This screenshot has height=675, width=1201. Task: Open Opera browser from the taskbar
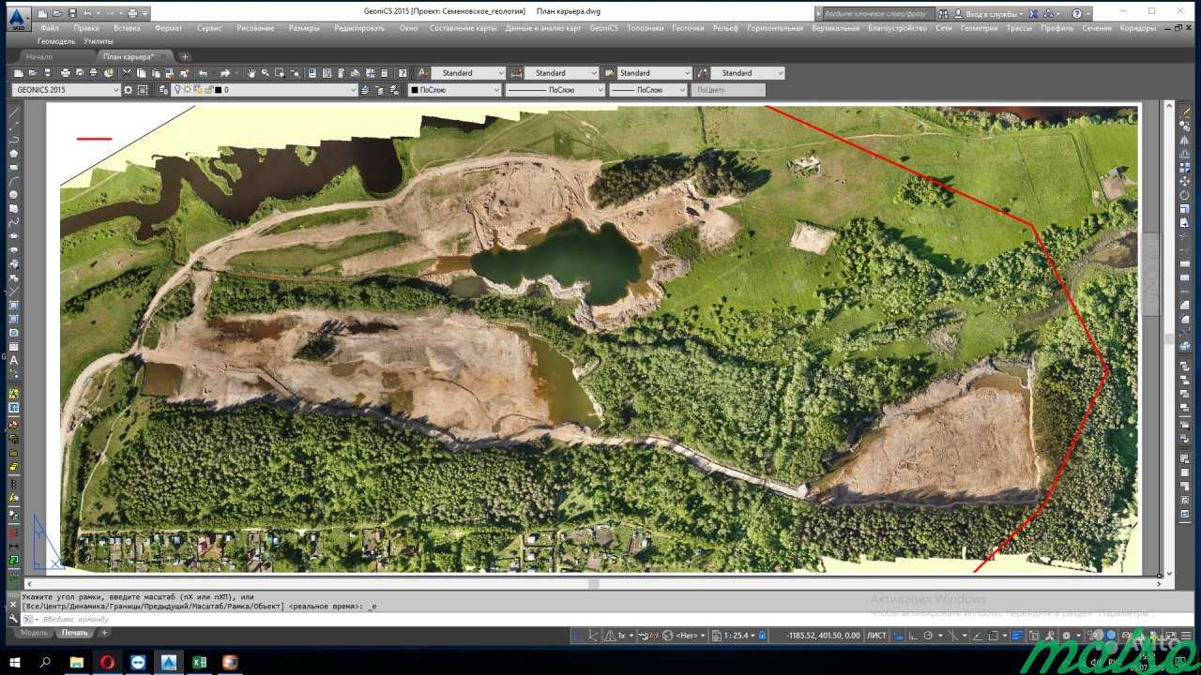point(108,661)
